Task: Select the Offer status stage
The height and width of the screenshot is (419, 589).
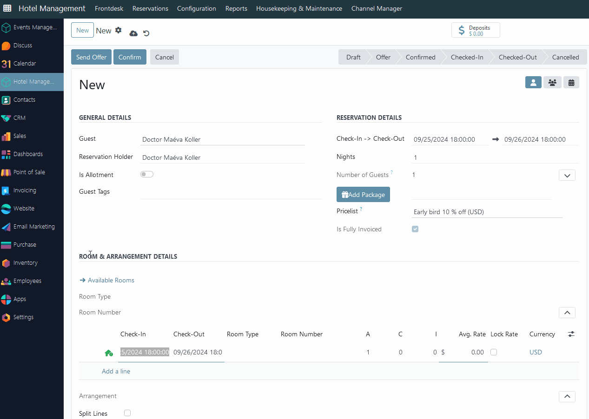Action: (x=383, y=57)
